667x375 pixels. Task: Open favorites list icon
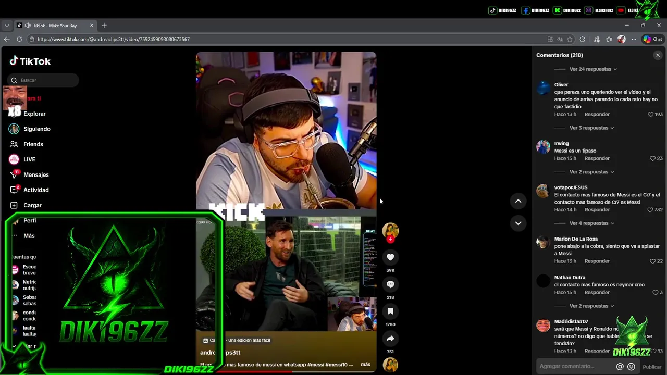[609, 39]
